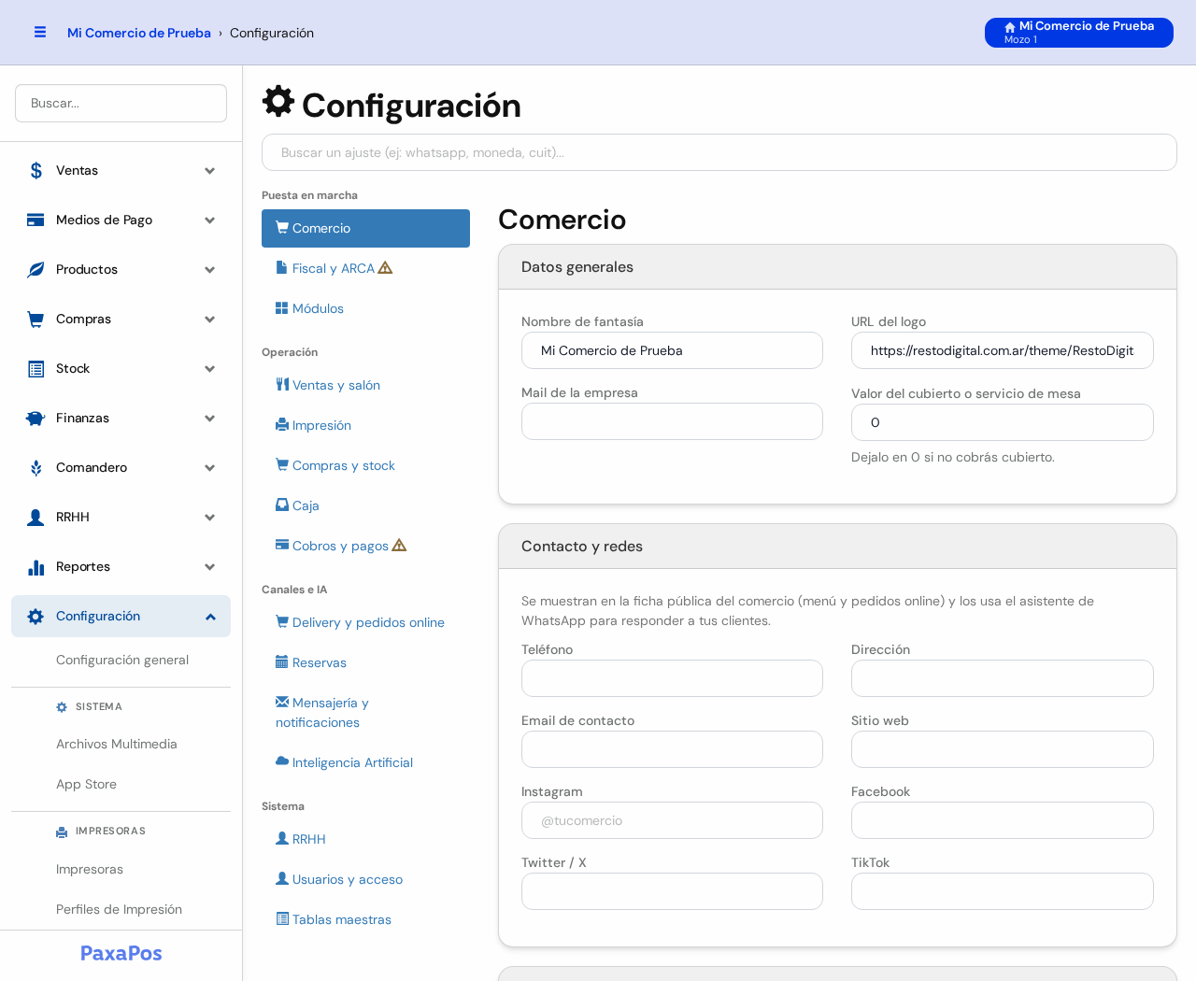
Task: Click the Inteligencia Artificial cloud icon
Action: (x=281, y=761)
